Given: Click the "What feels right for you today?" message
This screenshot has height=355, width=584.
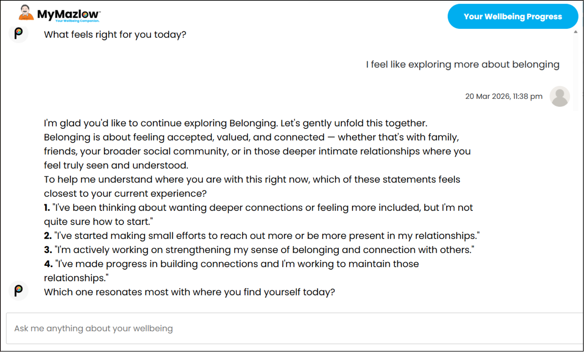Looking at the screenshot, I should (x=115, y=35).
